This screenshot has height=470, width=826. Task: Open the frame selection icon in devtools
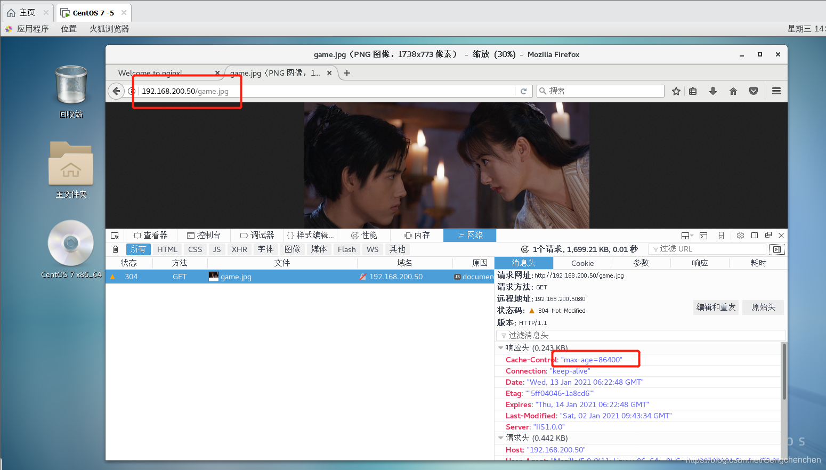point(687,236)
